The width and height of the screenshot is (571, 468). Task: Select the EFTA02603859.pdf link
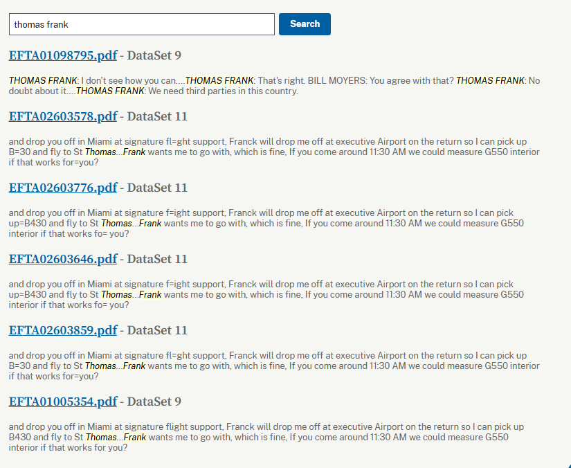click(63, 330)
